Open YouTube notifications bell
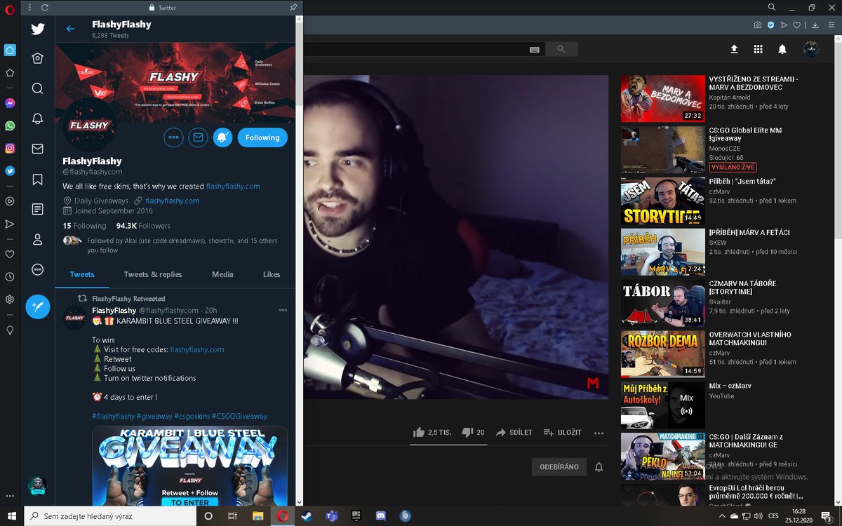Screen dimensions: 842x526 click(x=782, y=49)
